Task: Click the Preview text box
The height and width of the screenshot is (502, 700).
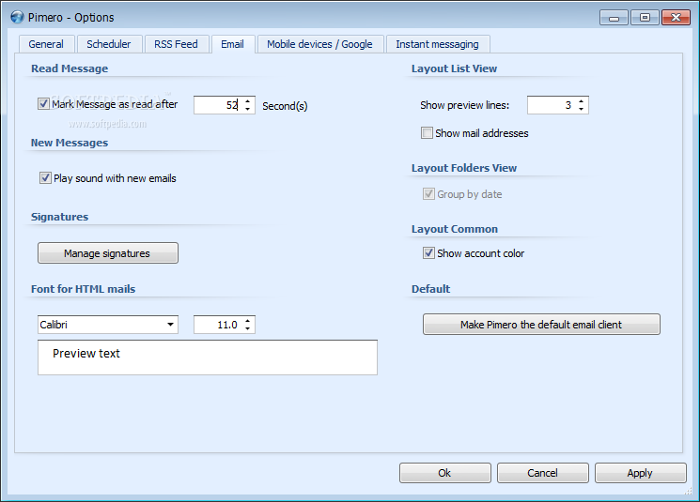Action: (x=208, y=357)
